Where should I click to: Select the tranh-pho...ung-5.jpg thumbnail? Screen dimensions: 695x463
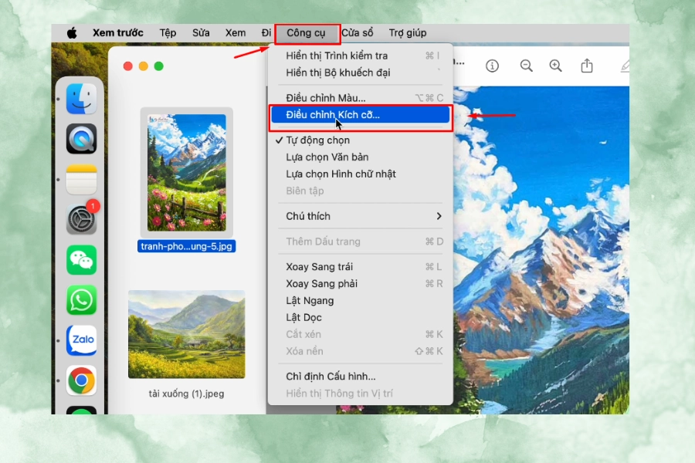point(187,172)
